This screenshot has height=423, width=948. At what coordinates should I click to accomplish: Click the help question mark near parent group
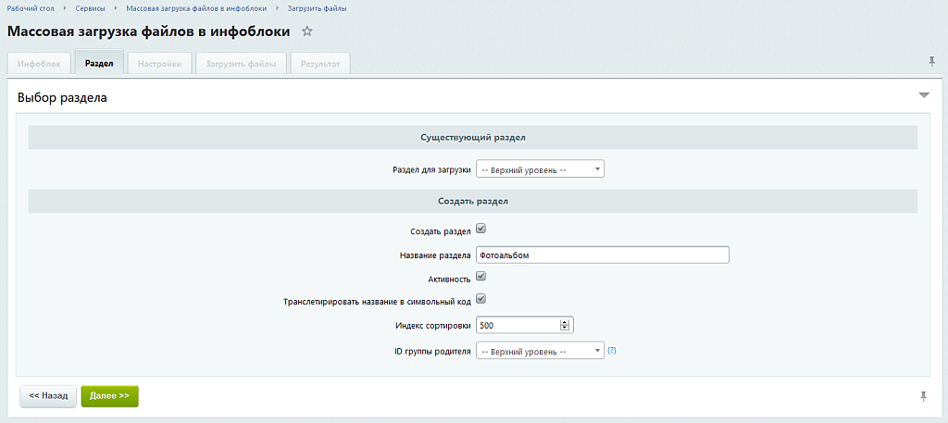click(x=612, y=351)
